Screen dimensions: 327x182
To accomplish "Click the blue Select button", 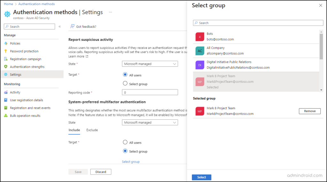I will coord(202,177).
